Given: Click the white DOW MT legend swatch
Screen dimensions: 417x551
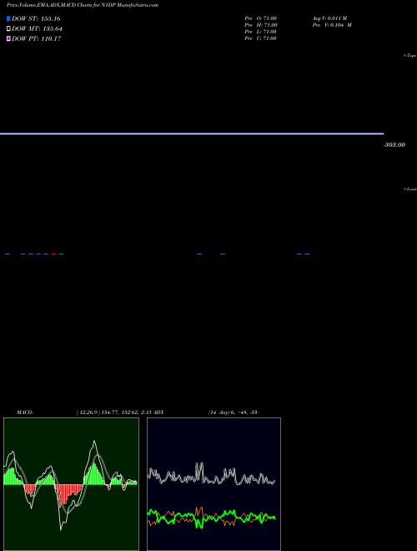Looking at the screenshot, I should coord(8,29).
